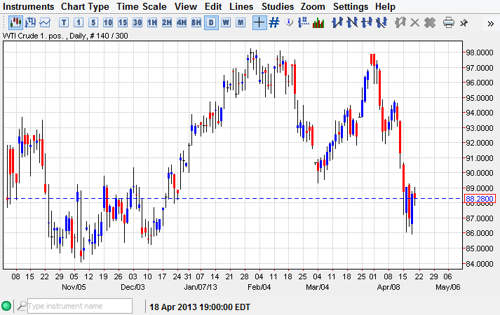Screen dimensions: 500x315
Task: Click the info bubble icon
Action: (289, 22)
